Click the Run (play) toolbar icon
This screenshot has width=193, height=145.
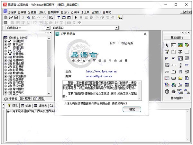(76, 17)
